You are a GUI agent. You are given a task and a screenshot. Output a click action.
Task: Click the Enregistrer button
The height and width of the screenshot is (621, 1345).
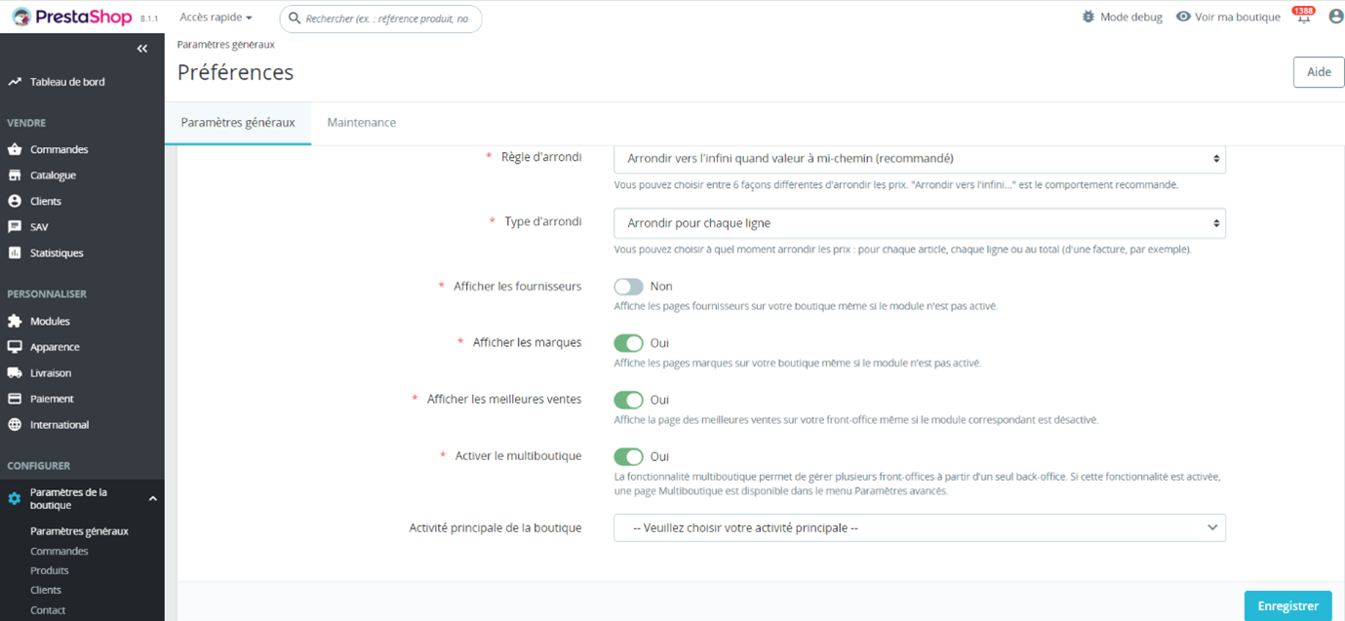tap(1287, 605)
